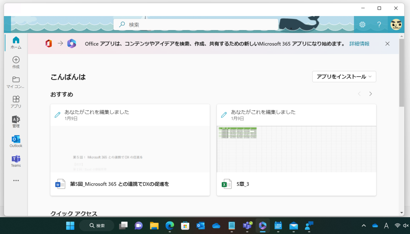410x234 pixels.
Task: Show hidden system tray icons chevron
Action: pyautogui.click(x=364, y=225)
